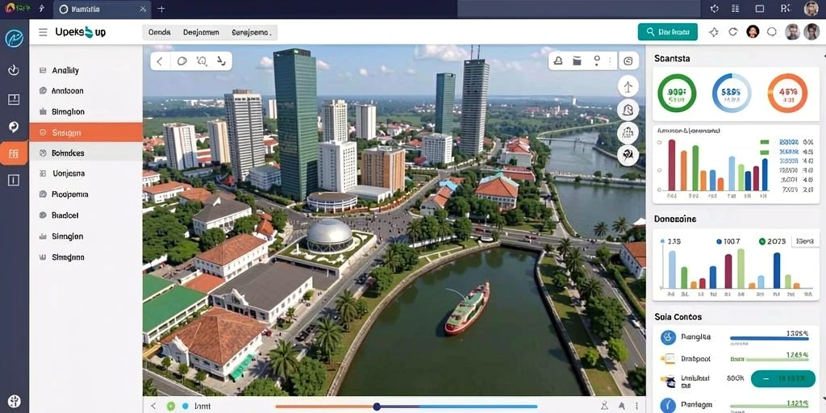Click the timeline slider knob below the map
The image size is (826, 413).
[377, 407]
